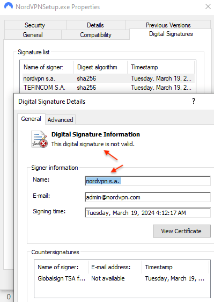
Task: Click the E-mail field admin@nordvpn.com
Action: pos(147,197)
